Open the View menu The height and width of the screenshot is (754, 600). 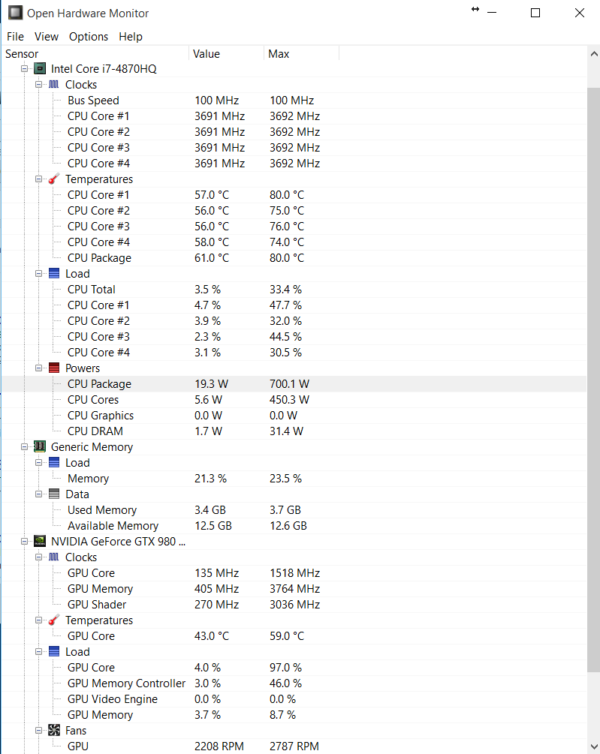point(46,36)
